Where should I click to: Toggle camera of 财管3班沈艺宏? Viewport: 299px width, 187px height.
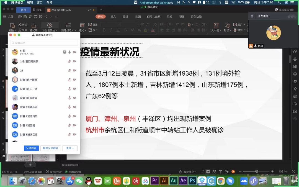point(74,135)
